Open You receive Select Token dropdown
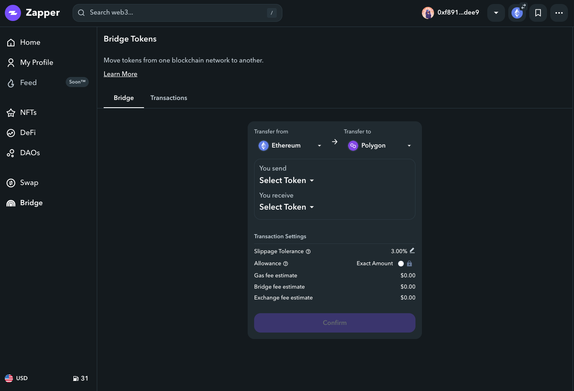574x391 pixels. point(287,207)
